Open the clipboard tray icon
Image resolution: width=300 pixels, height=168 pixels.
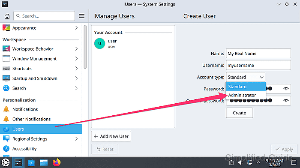tap(231, 163)
